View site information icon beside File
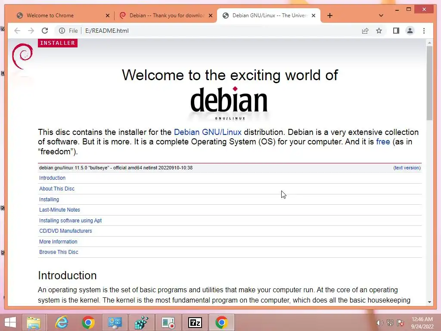Image resolution: width=441 pixels, height=331 pixels. pyautogui.click(x=62, y=31)
